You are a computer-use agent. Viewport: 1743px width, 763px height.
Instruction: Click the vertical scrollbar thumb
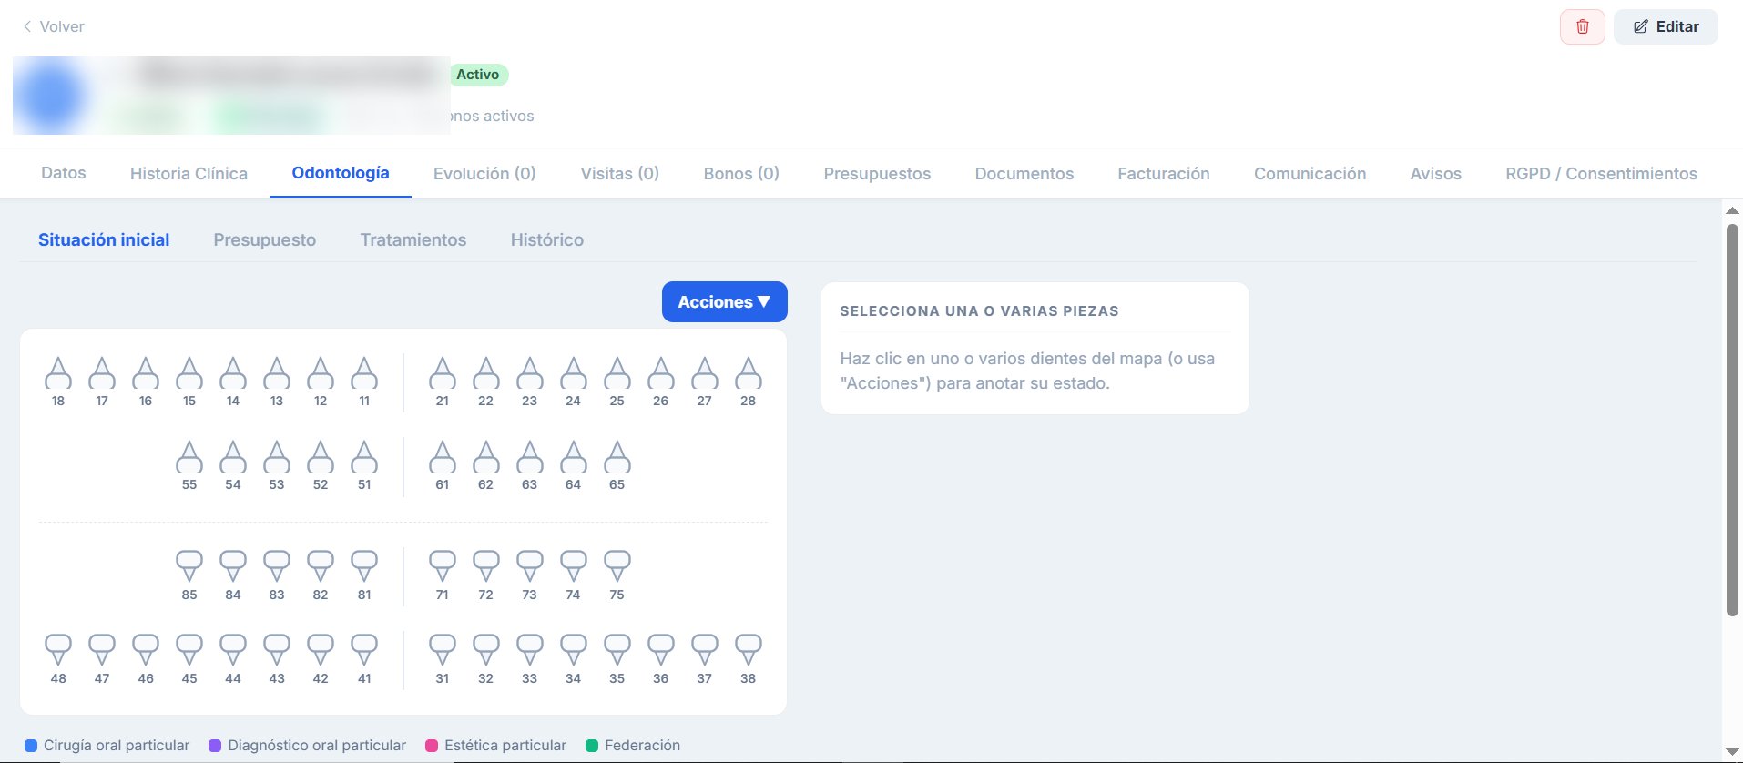click(1732, 420)
